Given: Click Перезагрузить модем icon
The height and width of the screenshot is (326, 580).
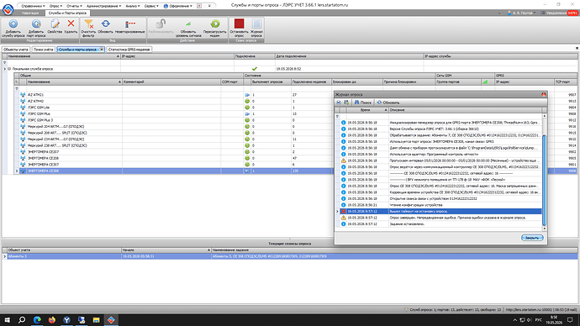Looking at the screenshot, I should [x=214, y=24].
